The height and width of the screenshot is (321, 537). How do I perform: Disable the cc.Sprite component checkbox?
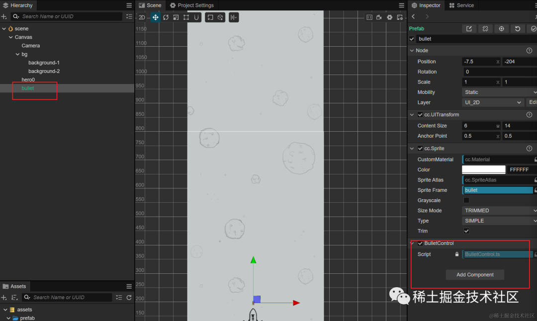click(420, 149)
